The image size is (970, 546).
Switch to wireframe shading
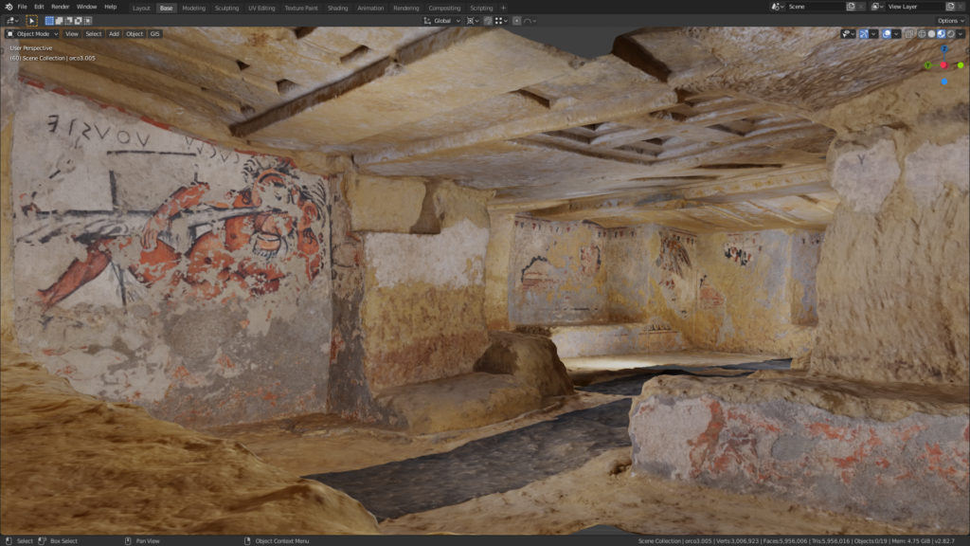[x=922, y=34]
